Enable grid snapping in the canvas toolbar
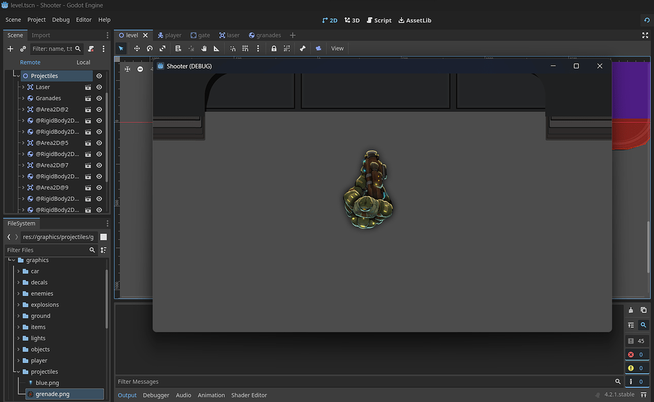The image size is (654, 402). (x=245, y=49)
